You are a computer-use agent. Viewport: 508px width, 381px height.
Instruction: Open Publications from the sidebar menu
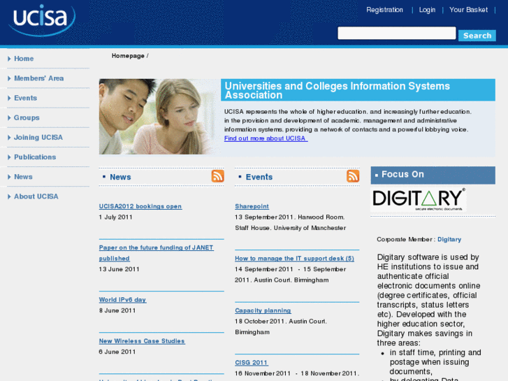[x=34, y=157]
